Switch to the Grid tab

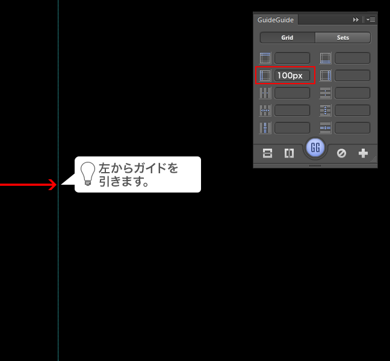[x=288, y=37]
